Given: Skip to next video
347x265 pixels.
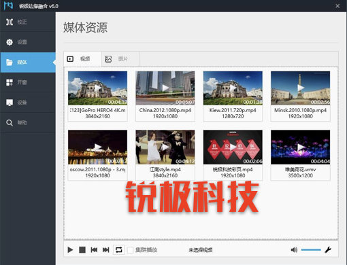Looking at the screenshot, I should [x=106, y=250].
